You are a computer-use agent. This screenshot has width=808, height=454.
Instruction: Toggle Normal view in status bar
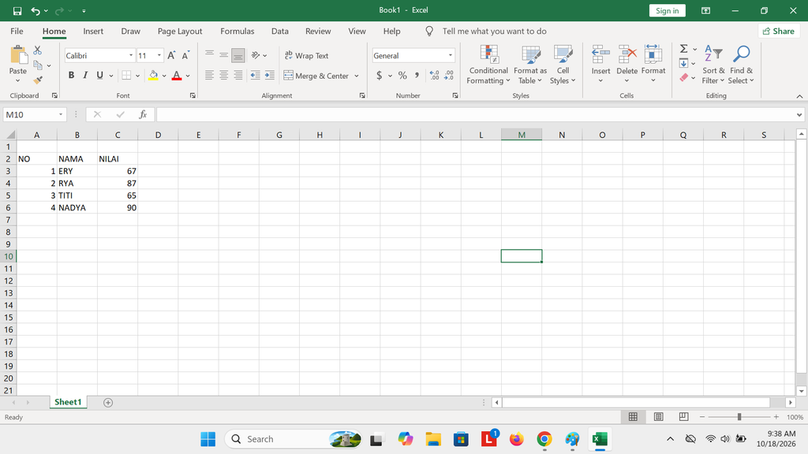(x=633, y=417)
